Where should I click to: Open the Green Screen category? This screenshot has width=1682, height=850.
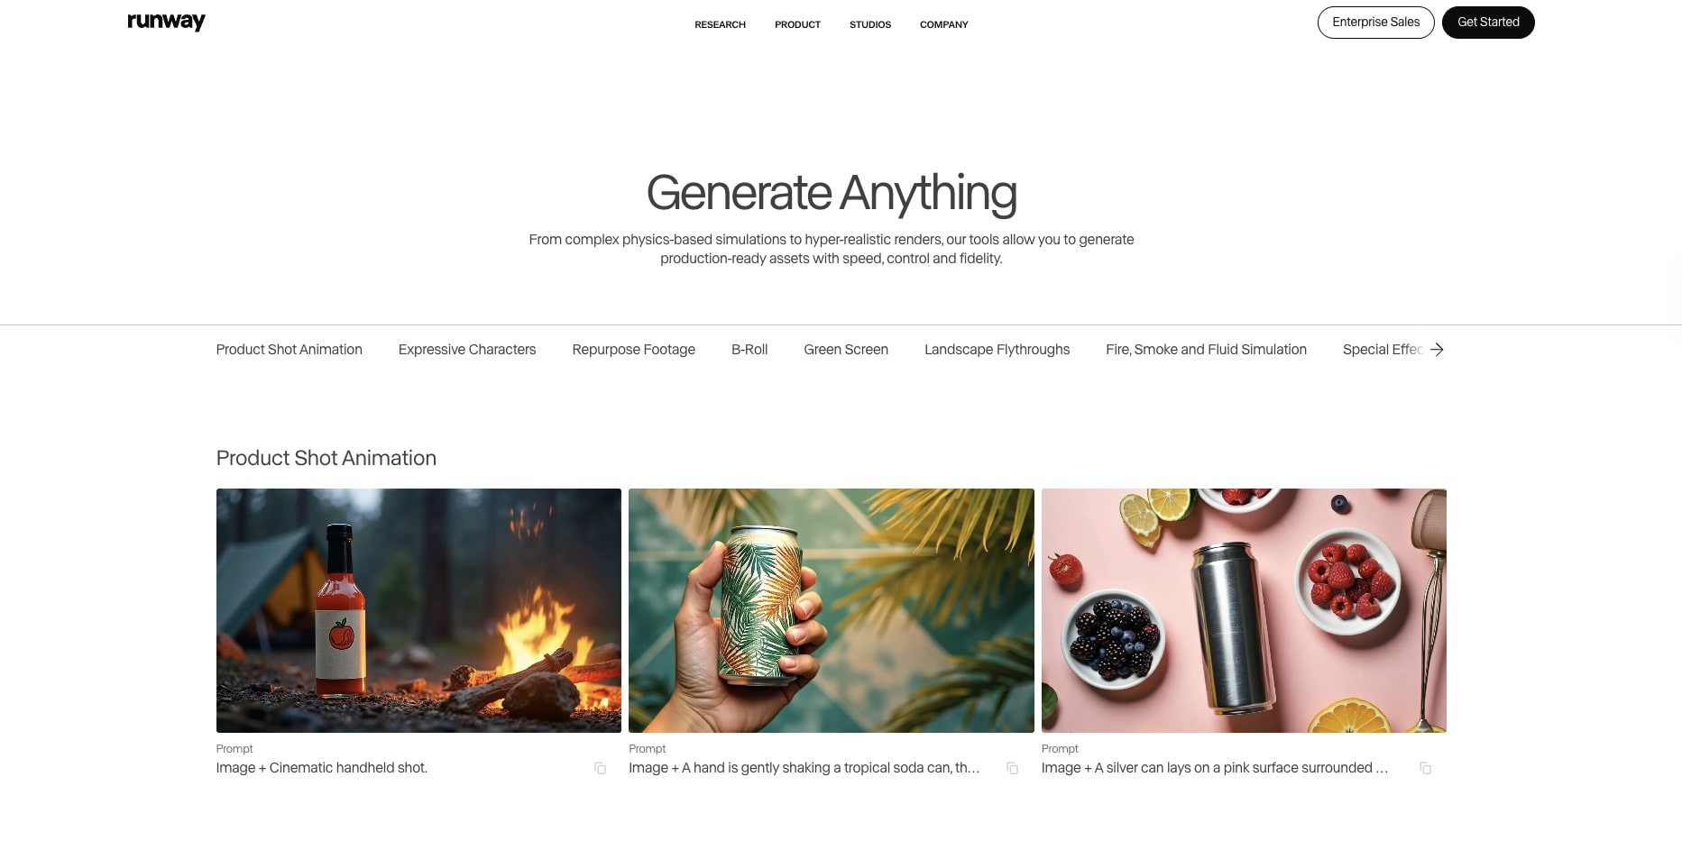point(846,350)
